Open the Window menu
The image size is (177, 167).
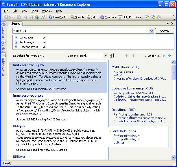tap(47, 11)
